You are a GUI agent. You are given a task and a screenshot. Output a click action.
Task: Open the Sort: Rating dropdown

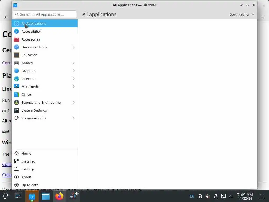(x=242, y=14)
